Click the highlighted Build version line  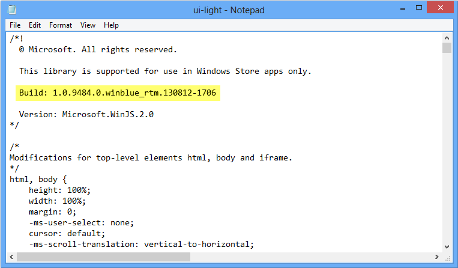(118, 93)
